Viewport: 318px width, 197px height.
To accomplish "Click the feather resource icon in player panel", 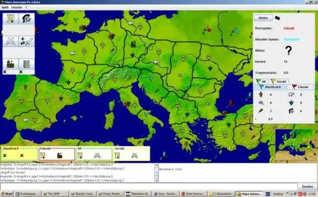I will (261, 111).
